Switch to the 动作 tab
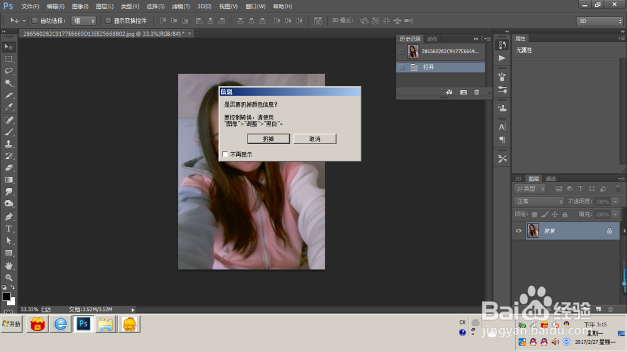This screenshot has width=627, height=352. pyautogui.click(x=432, y=39)
